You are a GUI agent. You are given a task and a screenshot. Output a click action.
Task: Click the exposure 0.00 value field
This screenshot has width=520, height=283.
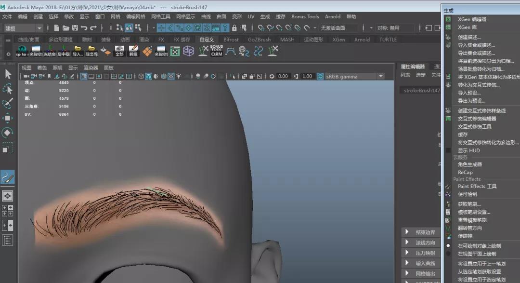click(x=283, y=76)
